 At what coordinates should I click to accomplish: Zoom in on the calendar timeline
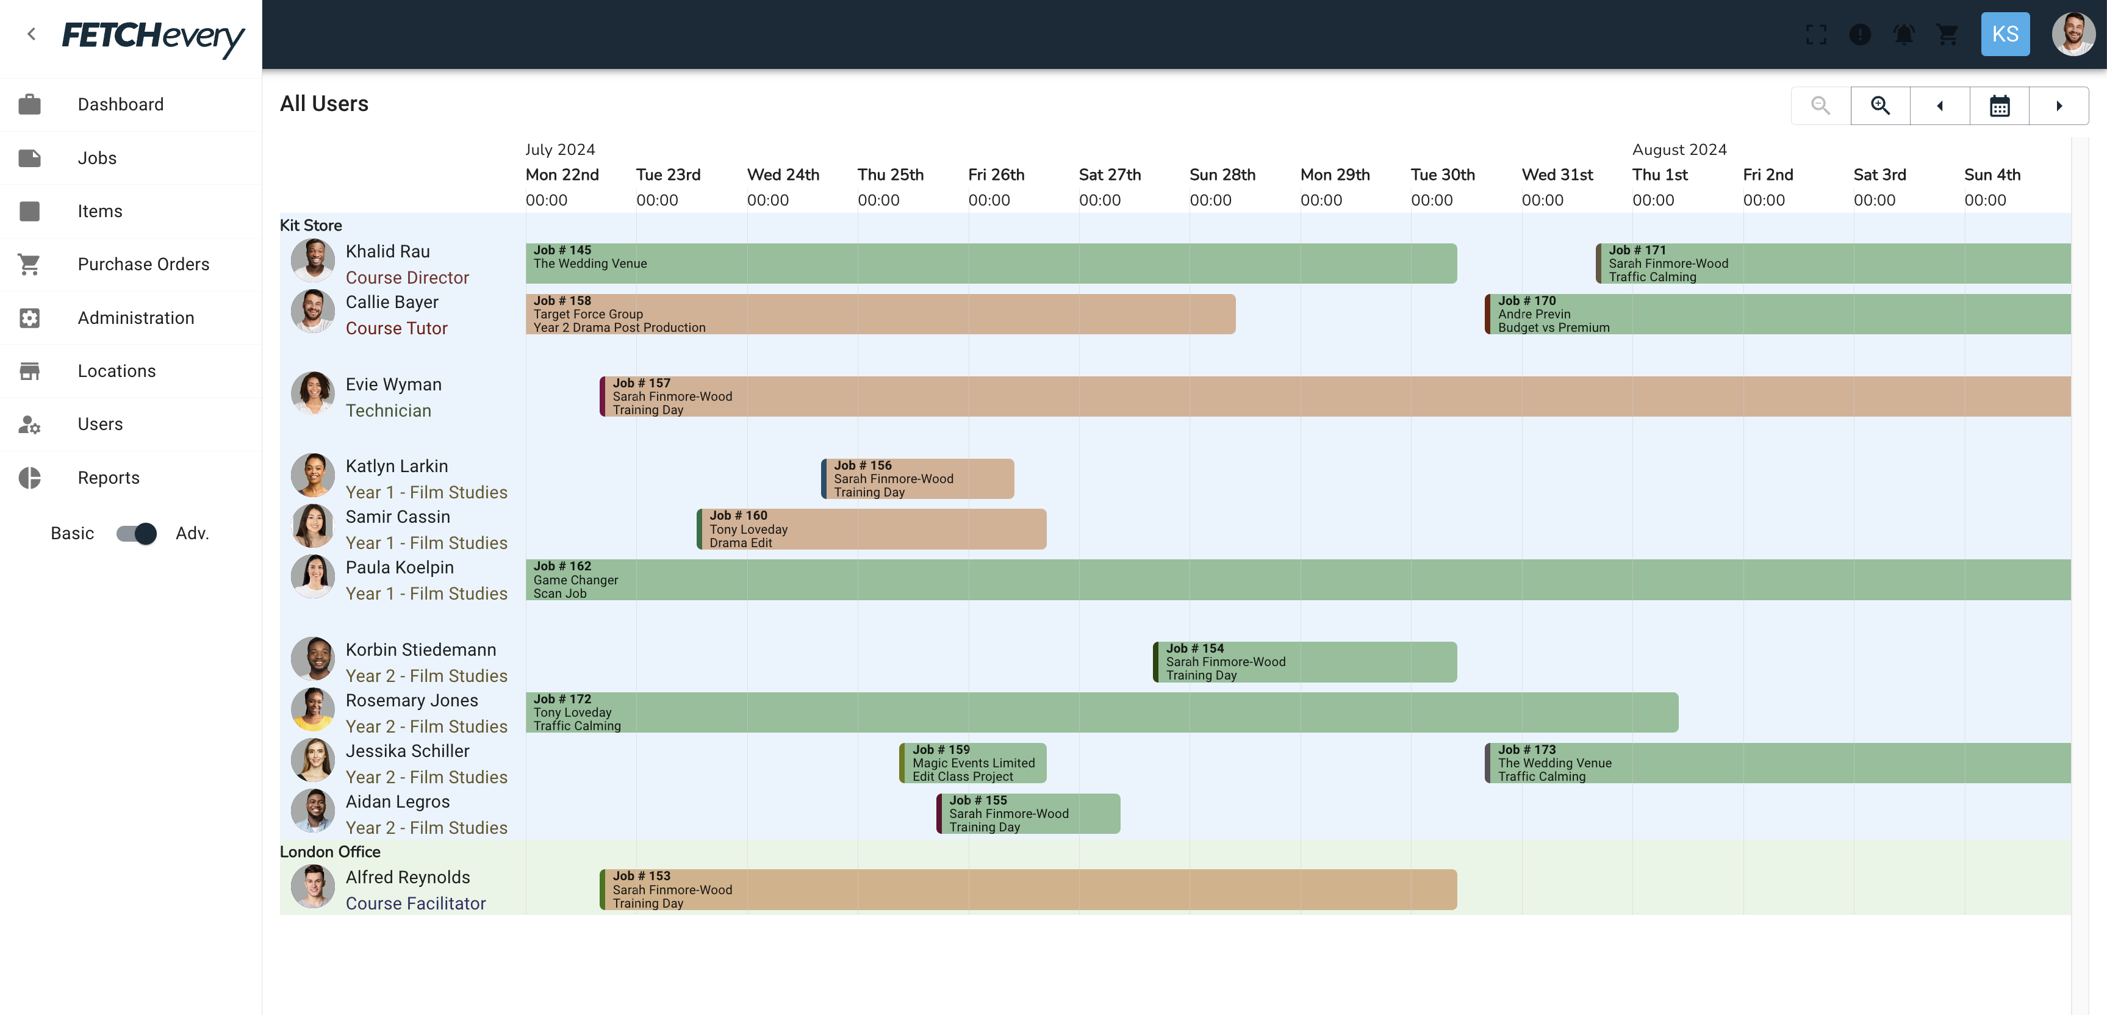[x=1879, y=106]
